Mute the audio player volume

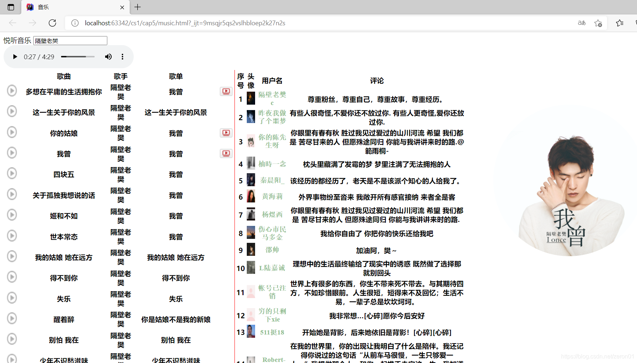(x=108, y=57)
